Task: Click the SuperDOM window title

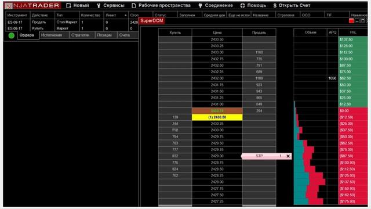Action: point(152,21)
